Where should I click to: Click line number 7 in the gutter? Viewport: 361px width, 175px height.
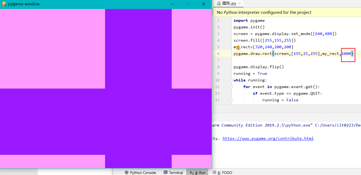(x=218, y=60)
